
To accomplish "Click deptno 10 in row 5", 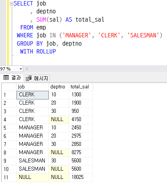I will coord(59,128).
